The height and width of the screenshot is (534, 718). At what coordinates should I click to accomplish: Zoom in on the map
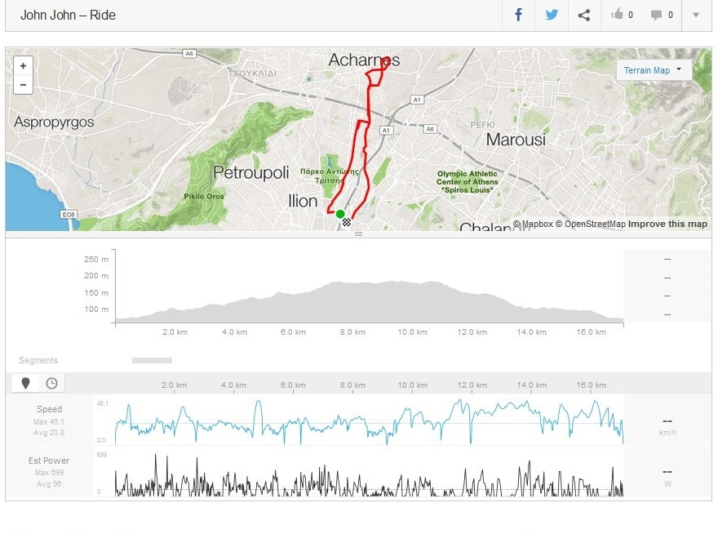pos(23,66)
